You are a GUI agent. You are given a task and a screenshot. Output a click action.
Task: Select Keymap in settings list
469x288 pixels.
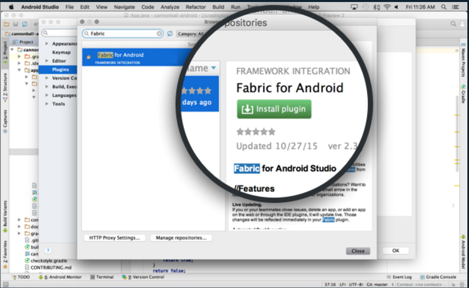61,52
